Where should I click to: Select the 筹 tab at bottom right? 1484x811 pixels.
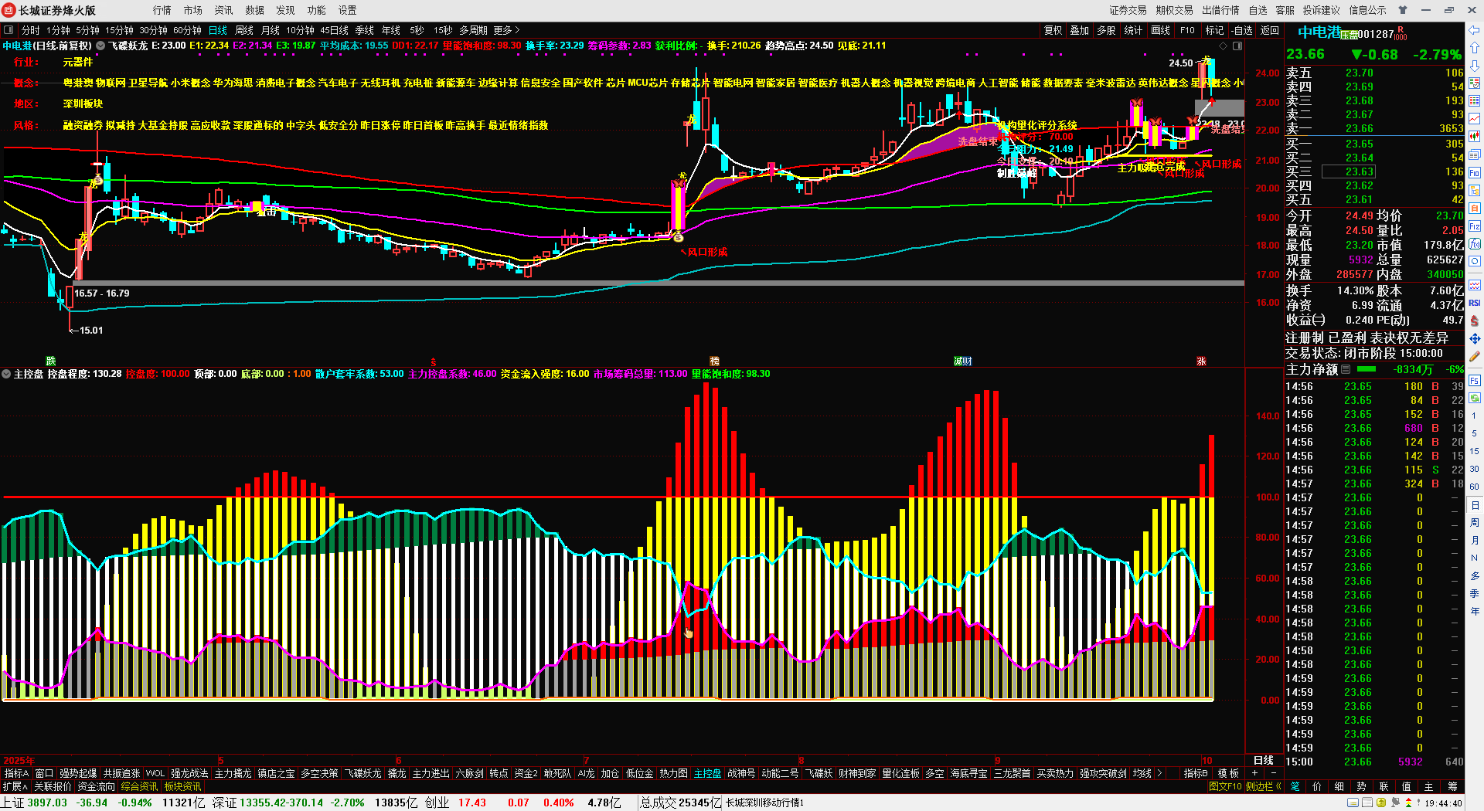pos(1453,786)
